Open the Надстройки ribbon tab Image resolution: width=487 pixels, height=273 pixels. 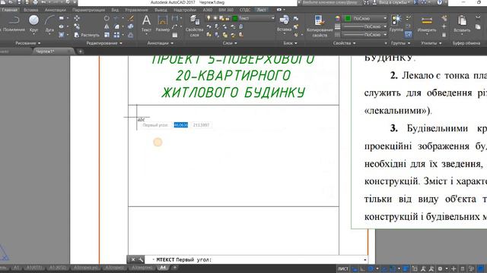coord(184,10)
